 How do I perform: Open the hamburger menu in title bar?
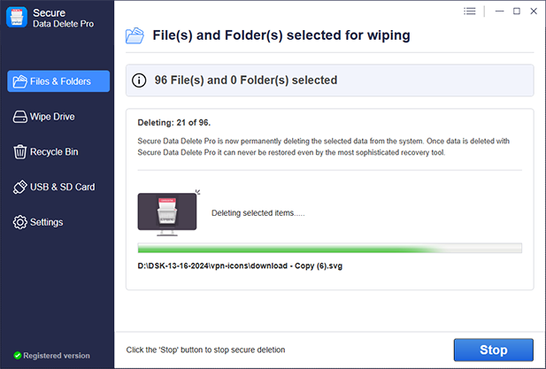coord(469,11)
